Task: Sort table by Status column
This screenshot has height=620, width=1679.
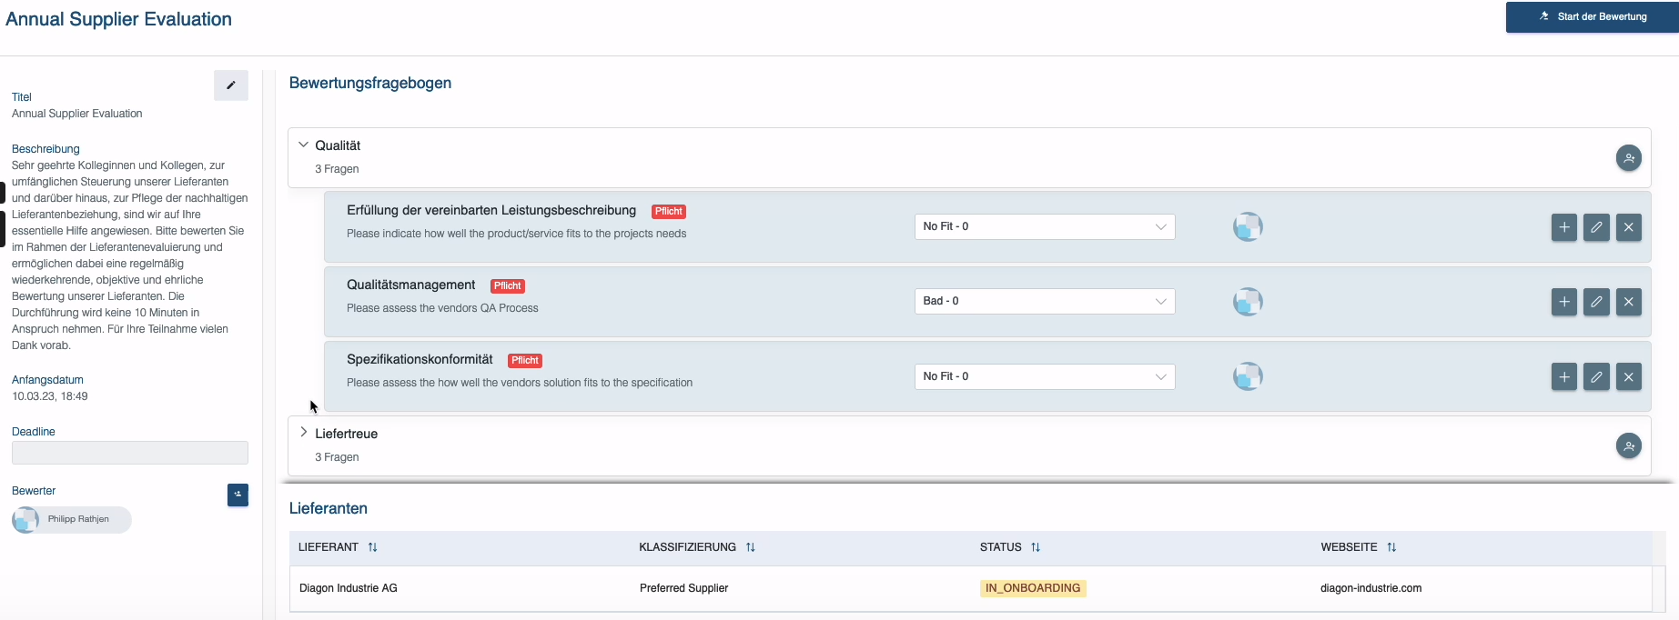Action: tap(1036, 547)
